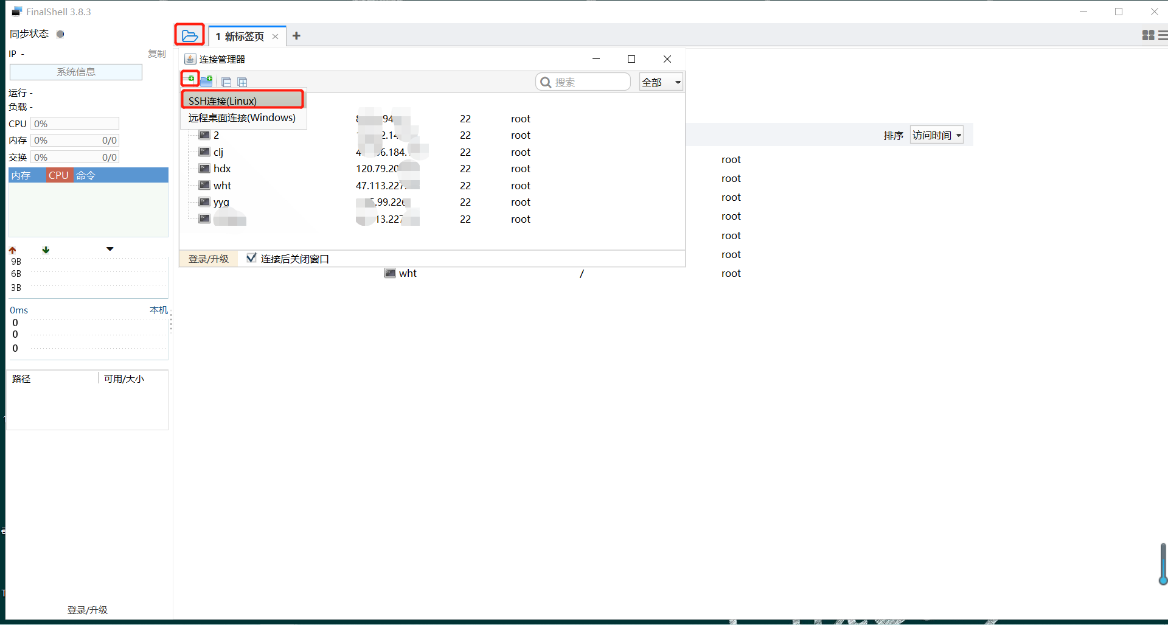
Task: Click the 路径 column header
Action: [x=21, y=379]
